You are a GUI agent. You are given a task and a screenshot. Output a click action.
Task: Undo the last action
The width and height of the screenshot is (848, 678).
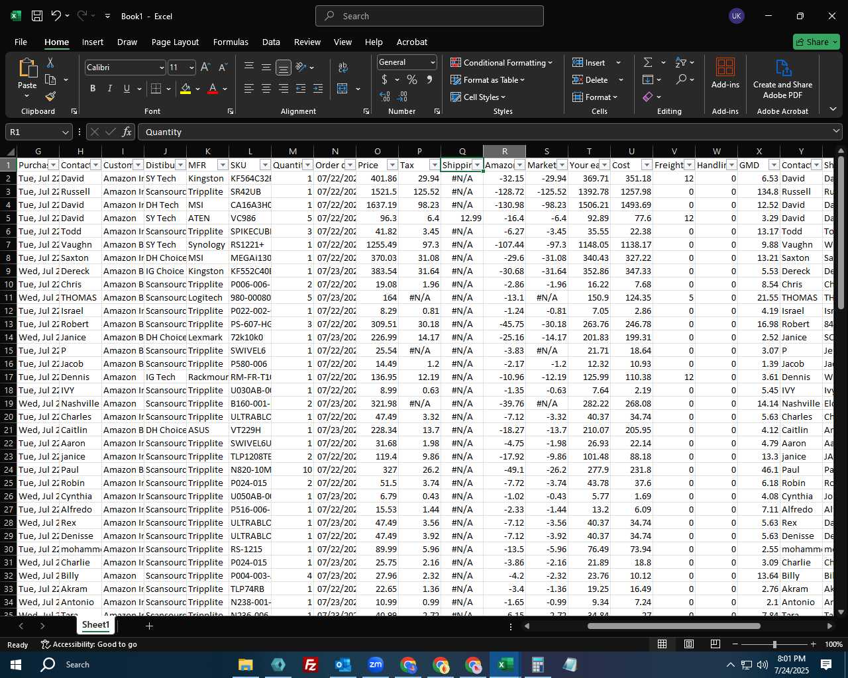point(56,16)
